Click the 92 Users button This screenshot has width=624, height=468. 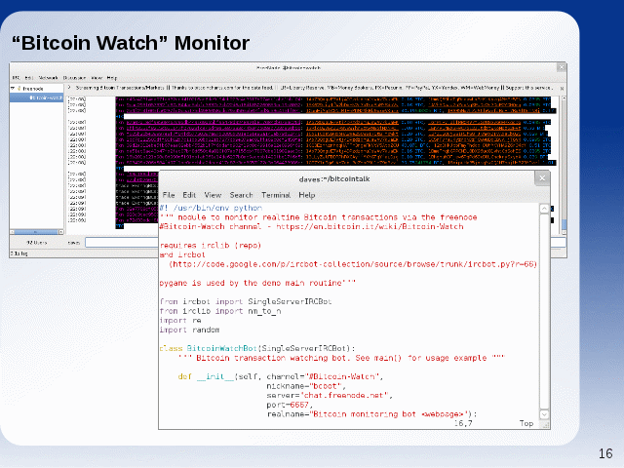pyautogui.click(x=37, y=243)
